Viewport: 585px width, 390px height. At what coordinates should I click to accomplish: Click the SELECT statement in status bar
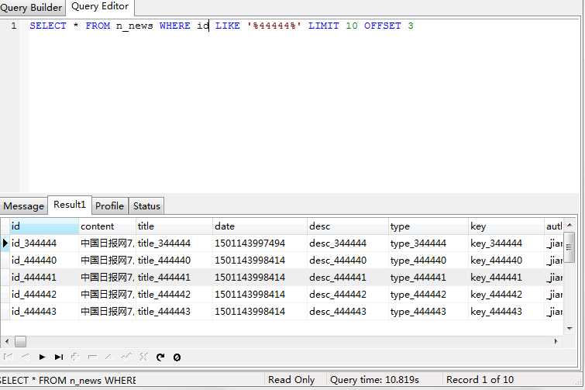(68, 380)
